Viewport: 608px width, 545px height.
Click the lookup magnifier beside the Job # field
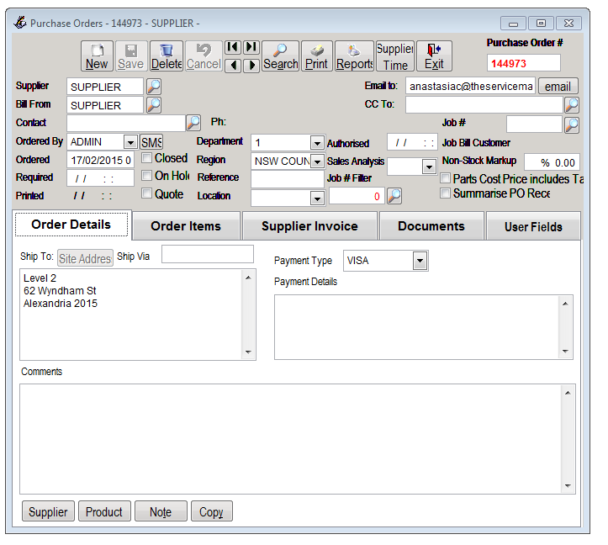click(572, 124)
